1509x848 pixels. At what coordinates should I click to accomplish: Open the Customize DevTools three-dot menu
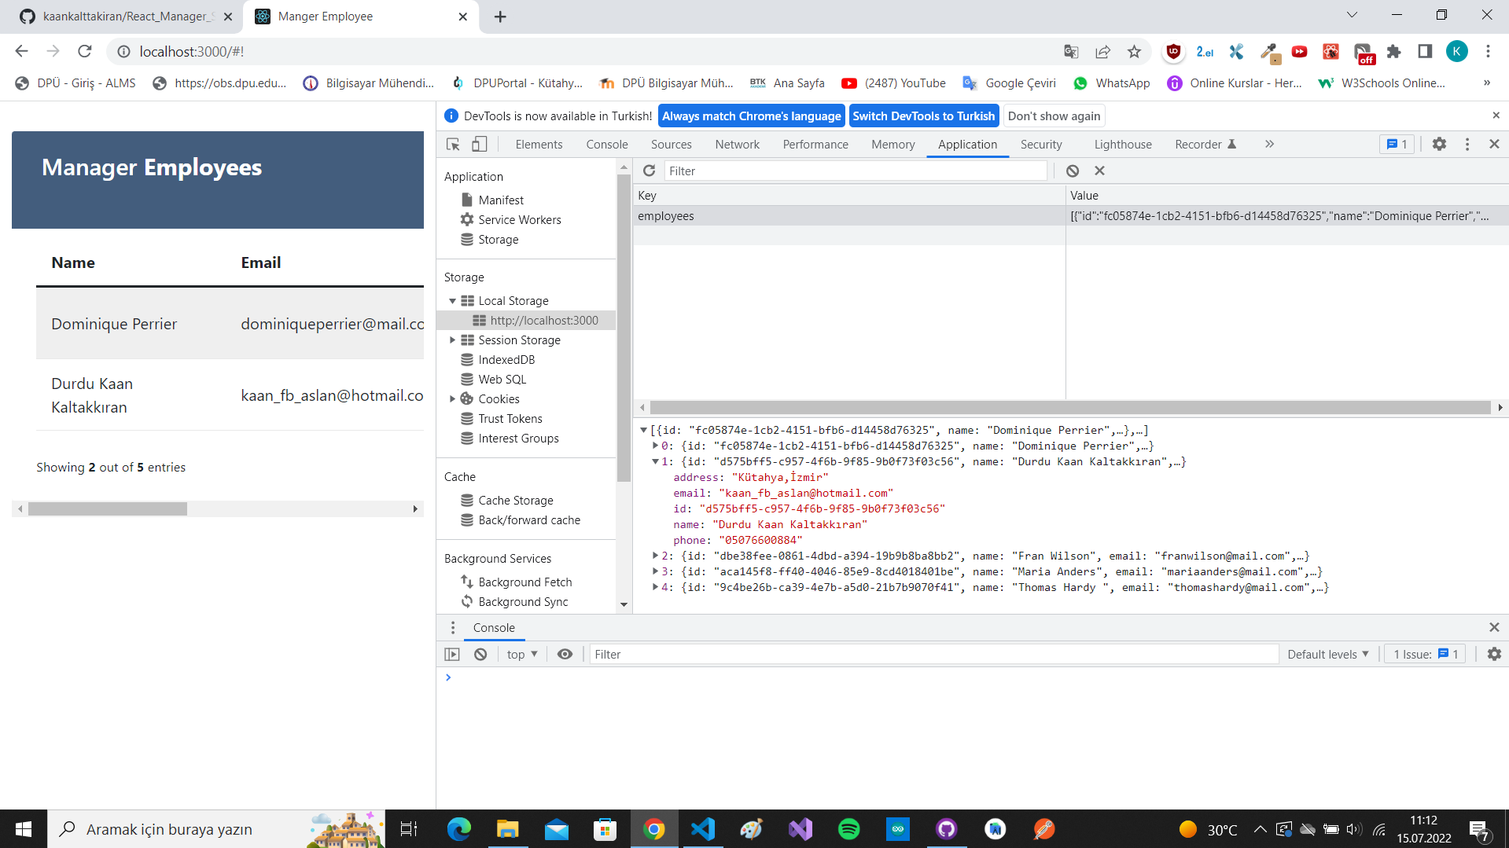click(x=1467, y=144)
